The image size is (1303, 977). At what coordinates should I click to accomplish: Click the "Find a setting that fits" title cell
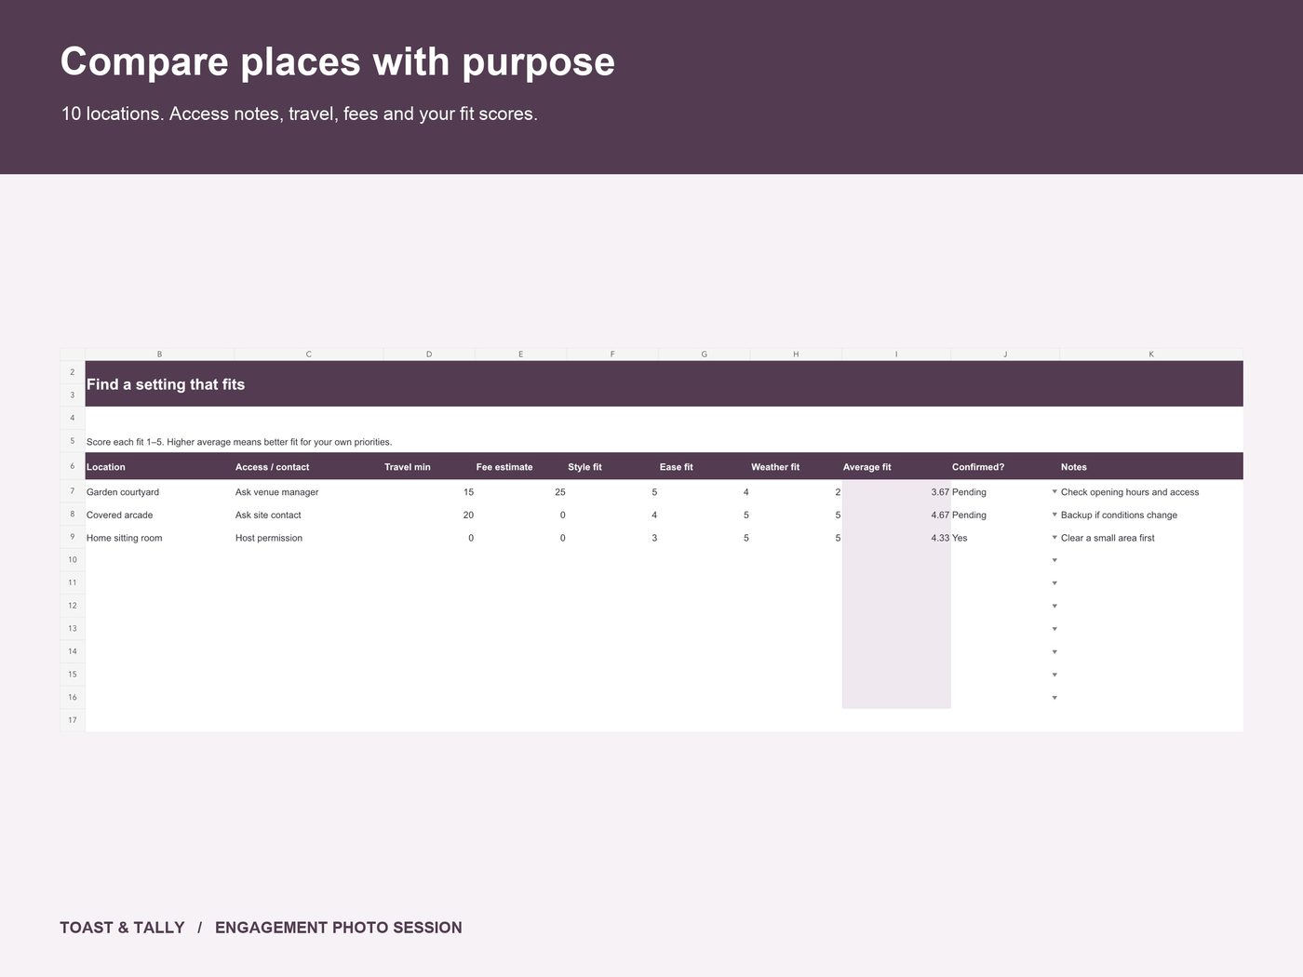pyautogui.click(x=664, y=383)
